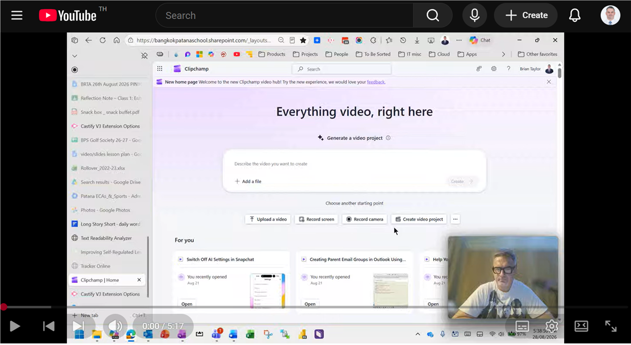Open browser history icon
Viewport: 631px width, 345px height.
[403, 40]
